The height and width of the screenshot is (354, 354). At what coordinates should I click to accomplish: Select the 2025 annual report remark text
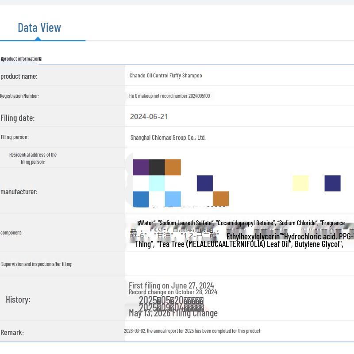pyautogui.click(x=192, y=331)
